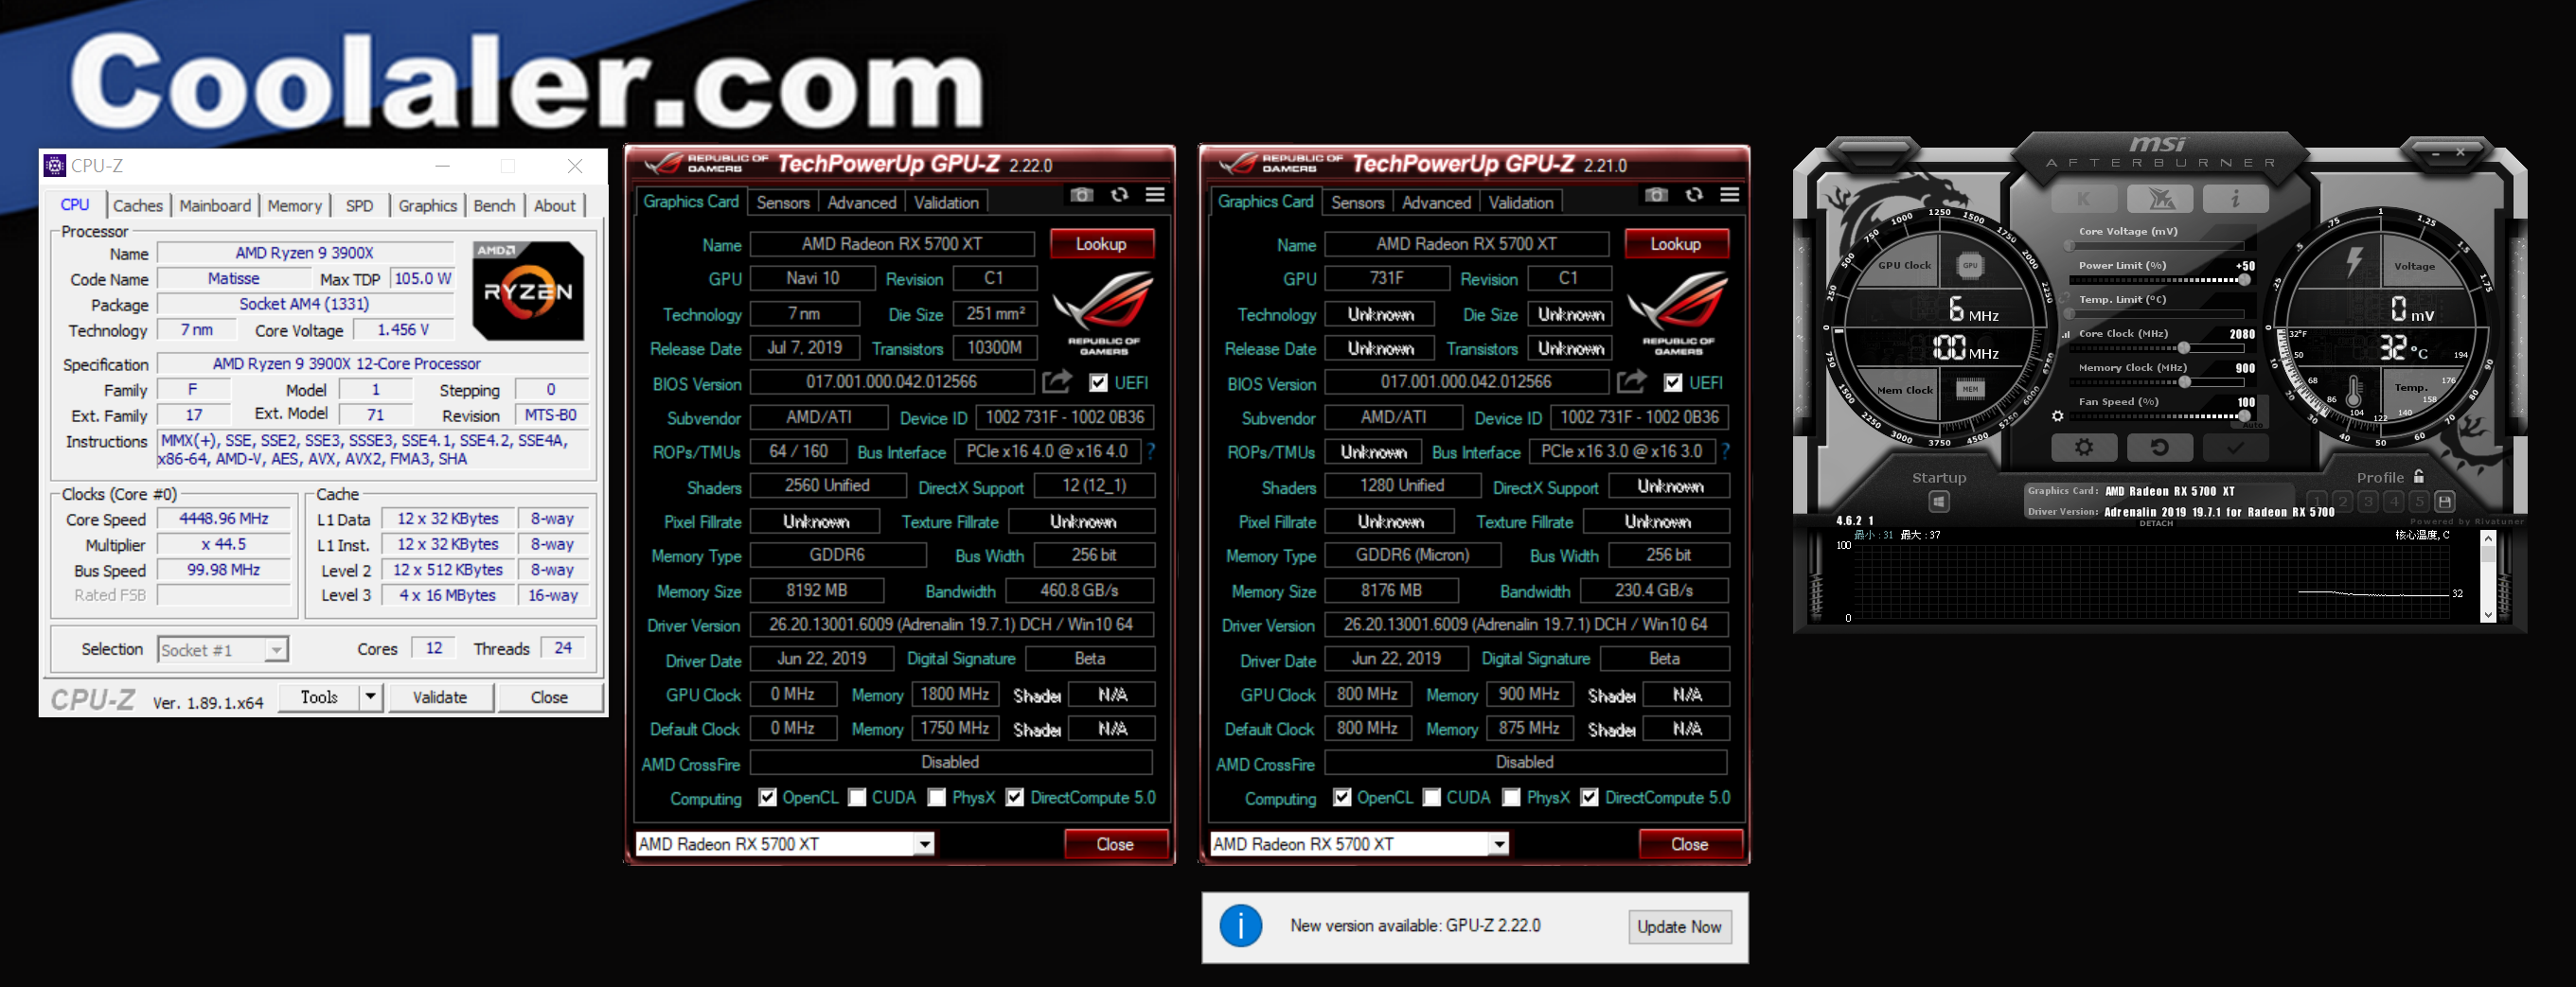2576x987 pixels.
Task: Click the Afterburner graph scrollbar down arrow
Action: pos(2489,616)
